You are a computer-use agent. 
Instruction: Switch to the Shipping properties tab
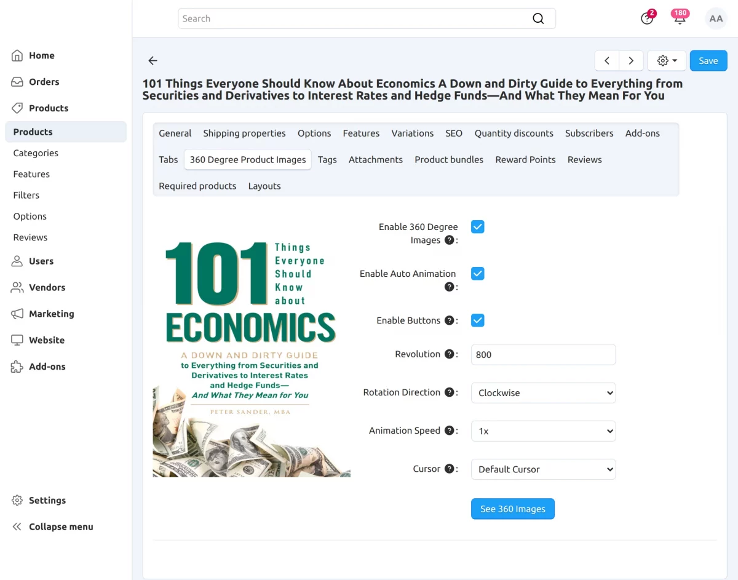click(244, 133)
